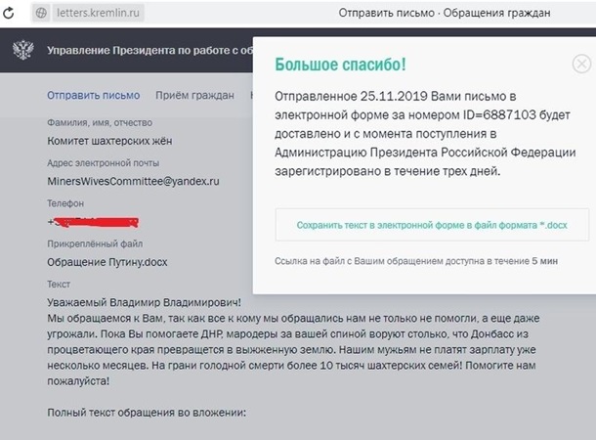Image resolution: width=596 pixels, height=440 pixels.
Task: Click the Russian coat of arms logo
Action: [21, 53]
